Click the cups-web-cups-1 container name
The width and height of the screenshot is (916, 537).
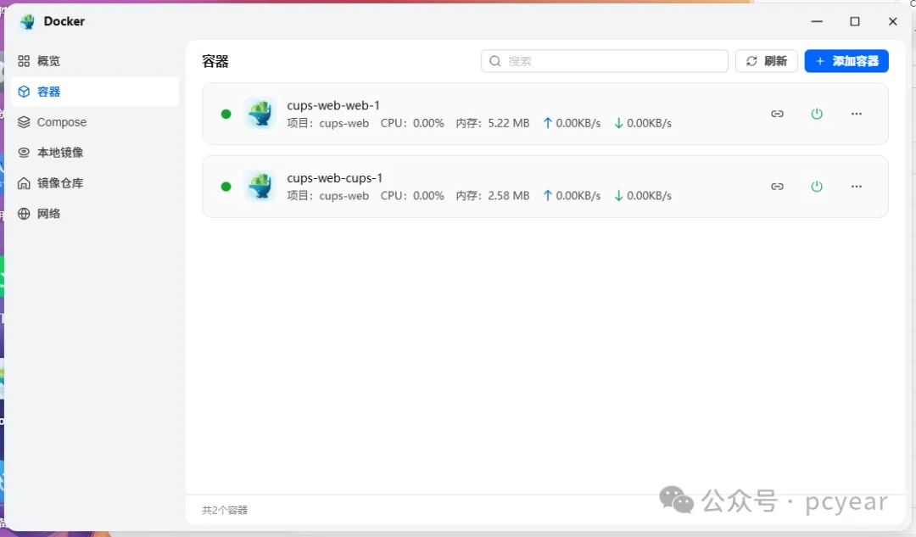click(335, 177)
